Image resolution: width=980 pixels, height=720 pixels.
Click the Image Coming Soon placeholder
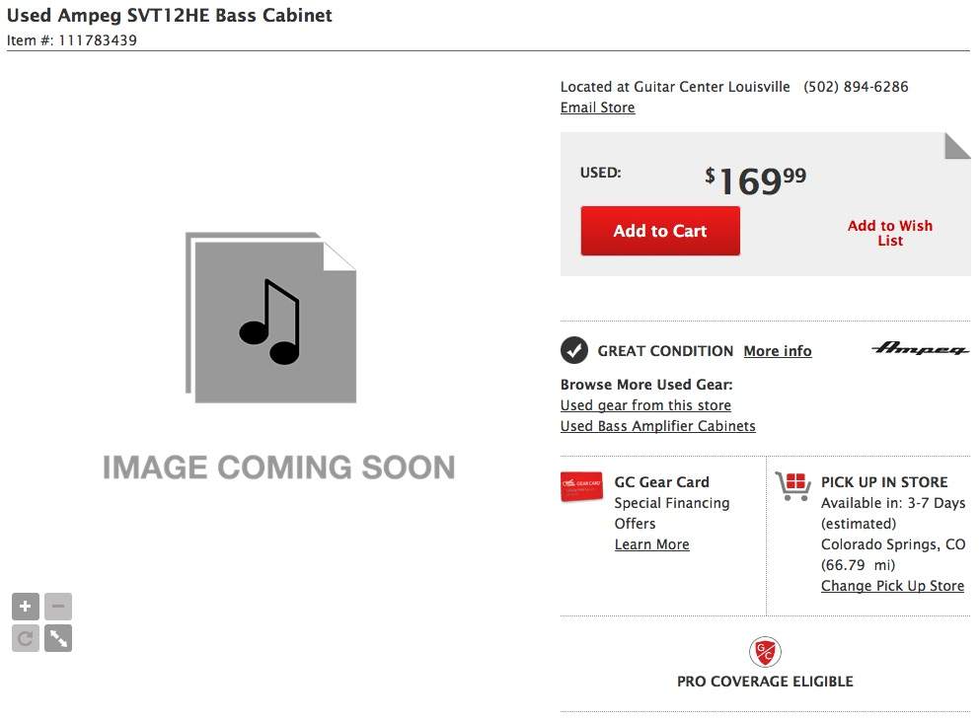tap(278, 357)
